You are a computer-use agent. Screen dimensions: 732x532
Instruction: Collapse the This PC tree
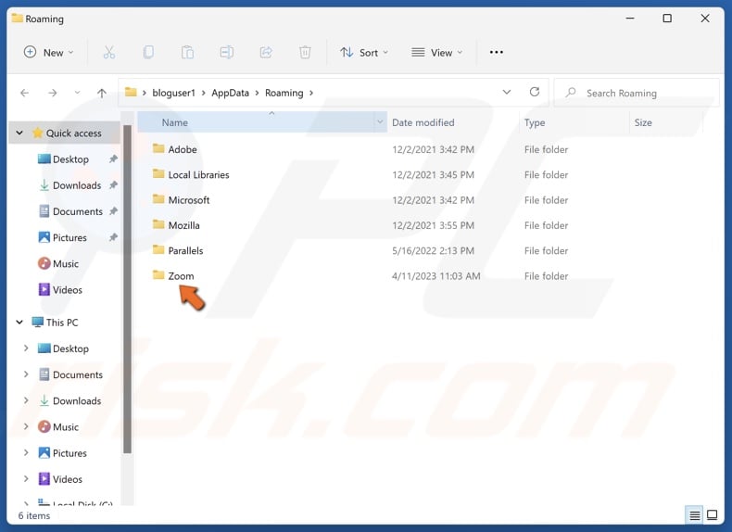point(19,323)
